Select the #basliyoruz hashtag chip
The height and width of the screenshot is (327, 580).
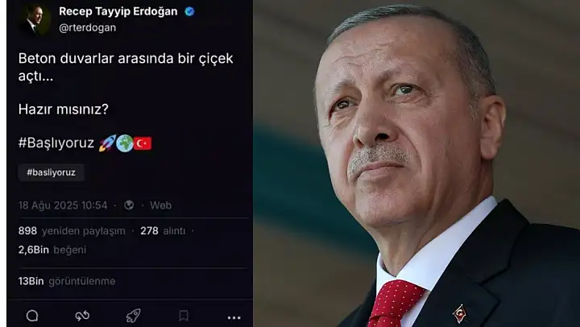pos(51,172)
